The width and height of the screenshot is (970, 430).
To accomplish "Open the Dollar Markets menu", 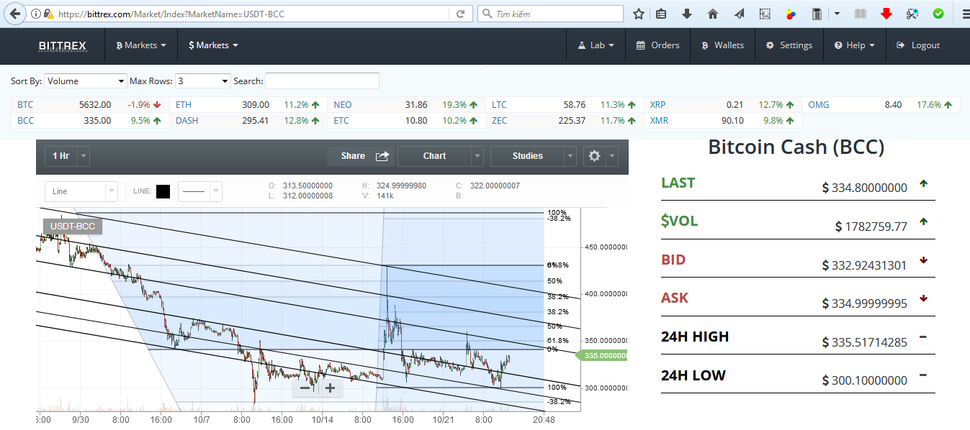I will coord(213,45).
